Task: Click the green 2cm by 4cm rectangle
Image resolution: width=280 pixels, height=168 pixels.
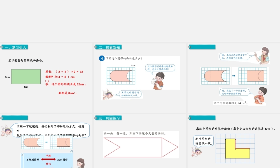Action: (x=26, y=77)
